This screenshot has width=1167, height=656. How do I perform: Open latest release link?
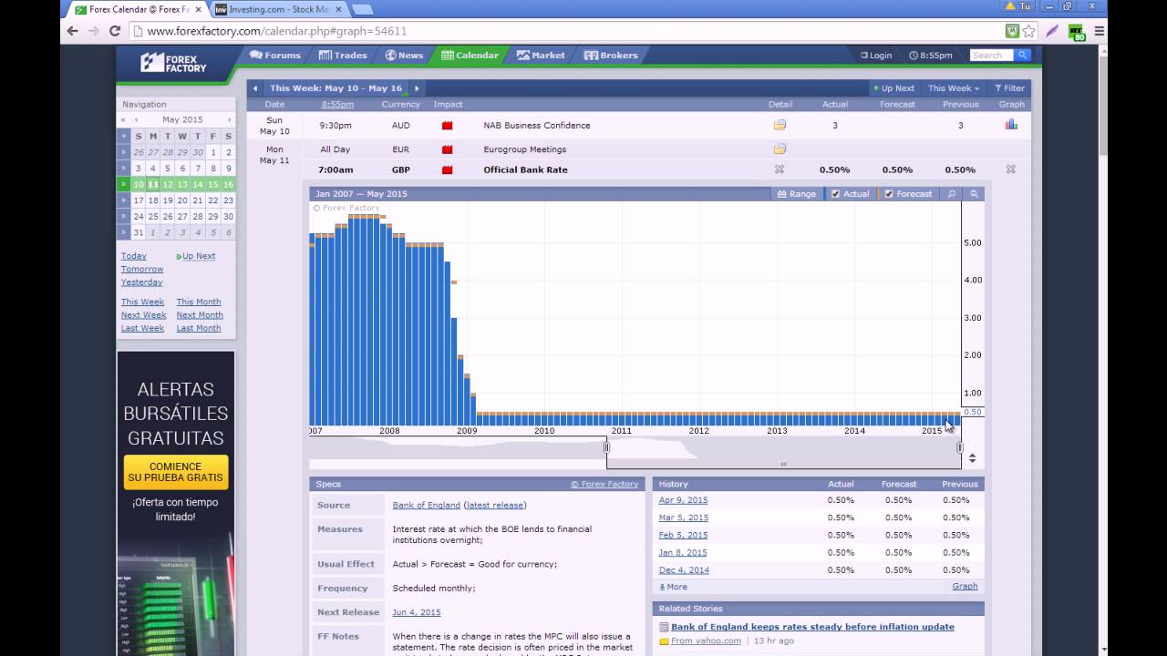[x=494, y=505]
